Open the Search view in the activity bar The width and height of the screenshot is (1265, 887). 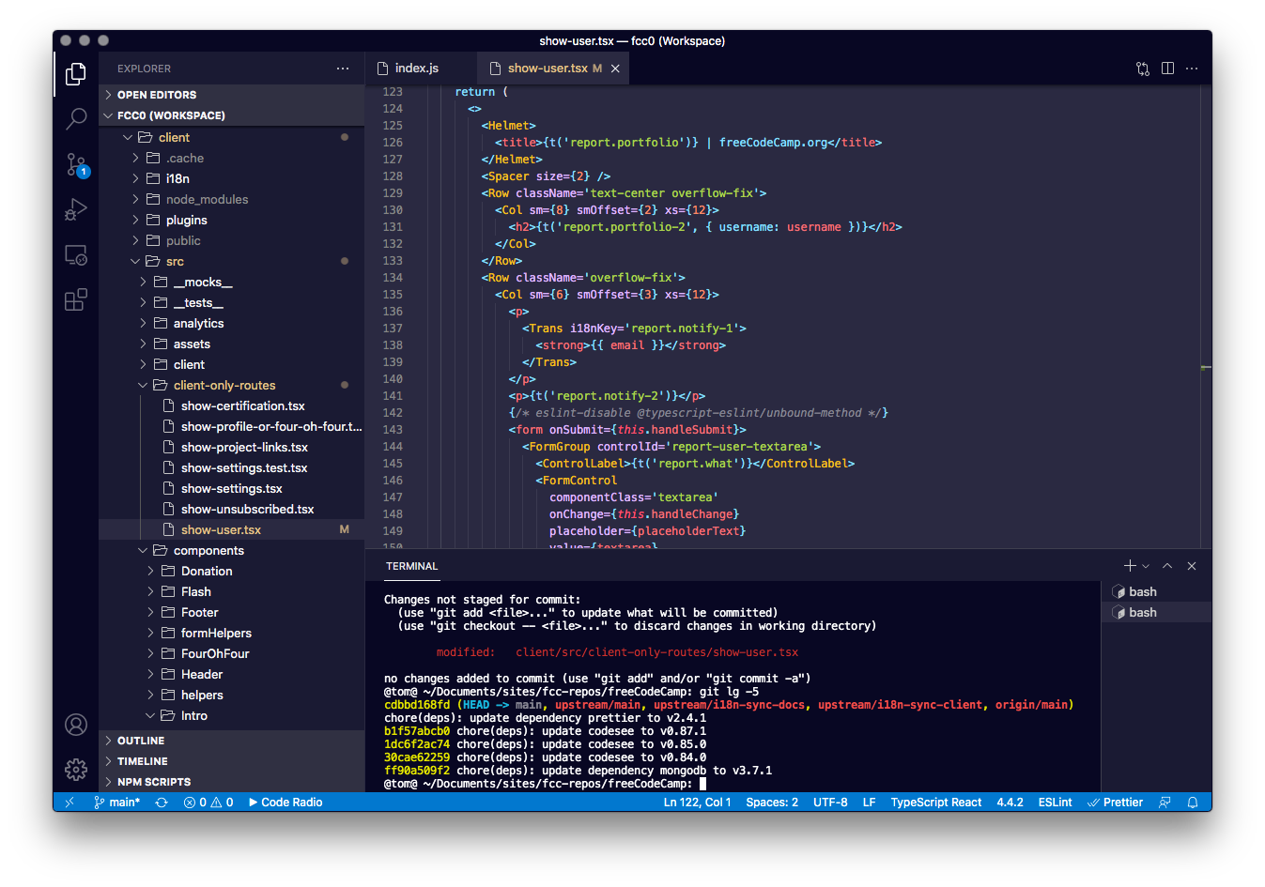pos(75,119)
